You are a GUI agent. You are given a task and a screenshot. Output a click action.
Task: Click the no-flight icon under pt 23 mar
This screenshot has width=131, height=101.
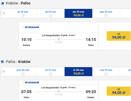[x=23, y=16]
